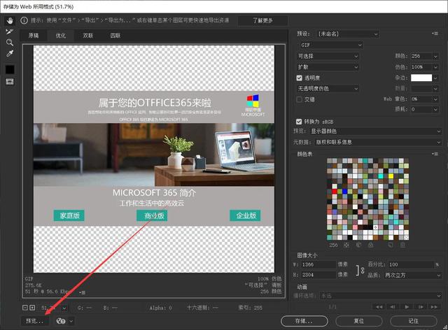
Task: Enable the 交错 checkbox
Action: click(x=300, y=99)
